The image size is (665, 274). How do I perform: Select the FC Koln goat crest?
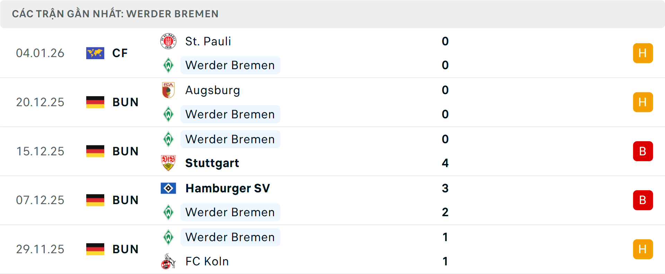click(x=169, y=262)
